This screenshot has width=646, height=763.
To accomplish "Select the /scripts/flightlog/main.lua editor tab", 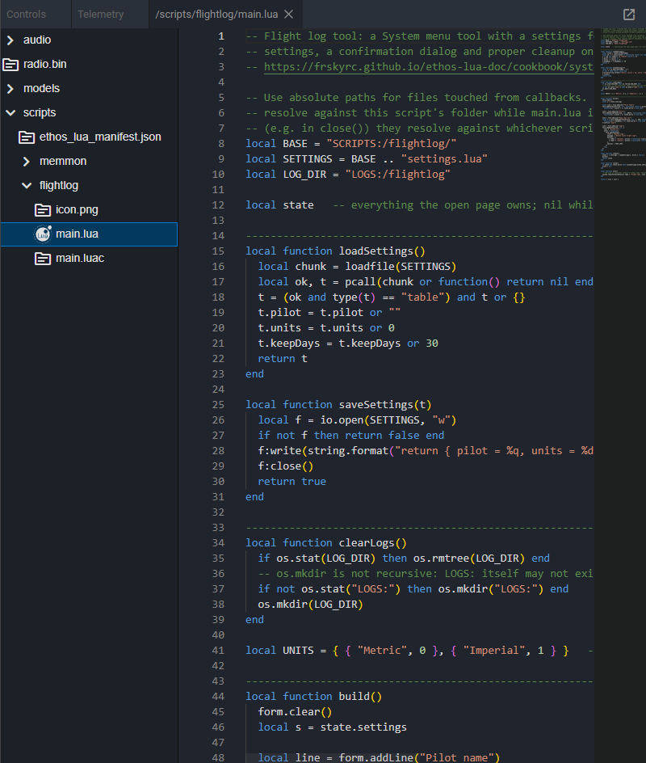I will tap(216, 14).
